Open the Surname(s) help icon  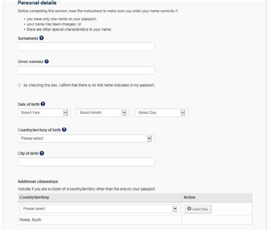tap(42, 38)
